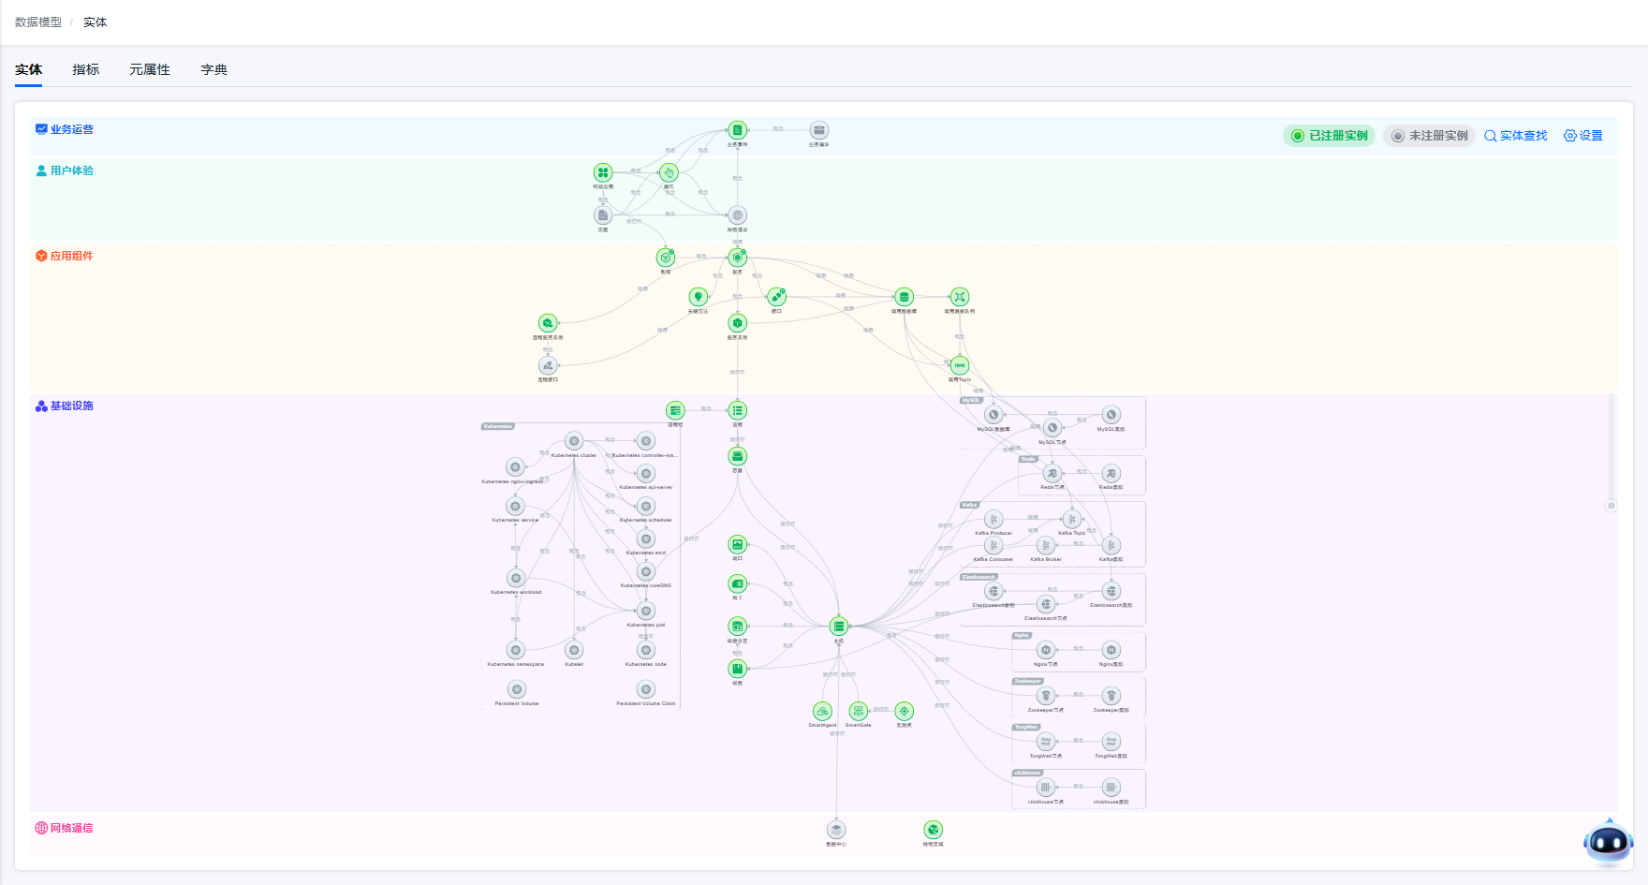This screenshot has height=885, width=1648.
Task: Toggle 未注册实例 filter
Action: coord(1429,136)
